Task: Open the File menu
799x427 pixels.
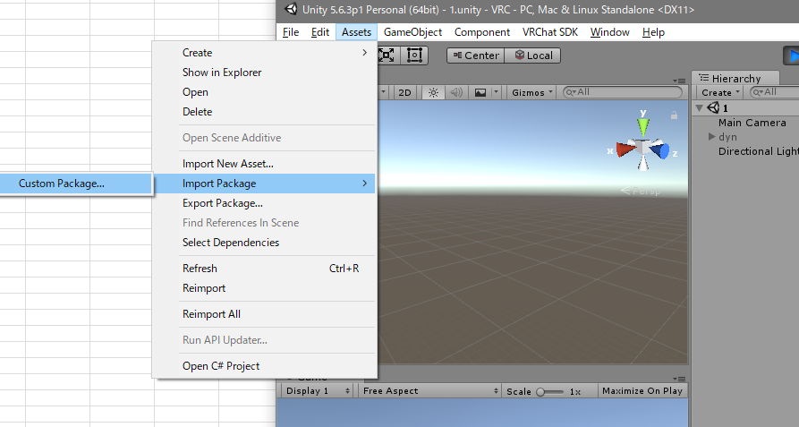Action: pos(291,32)
